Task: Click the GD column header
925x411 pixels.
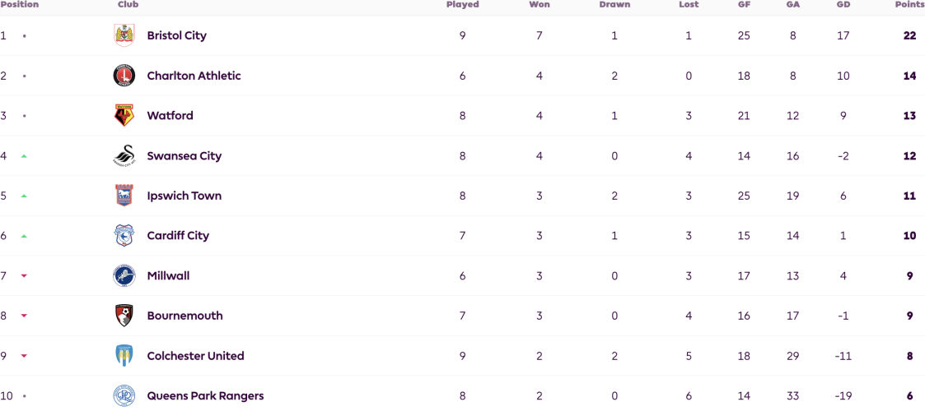Action: 843,5
